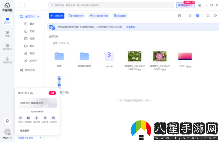Open the settings gear icon in title bar
Viewport: 222px width, 142px height.
200,5
